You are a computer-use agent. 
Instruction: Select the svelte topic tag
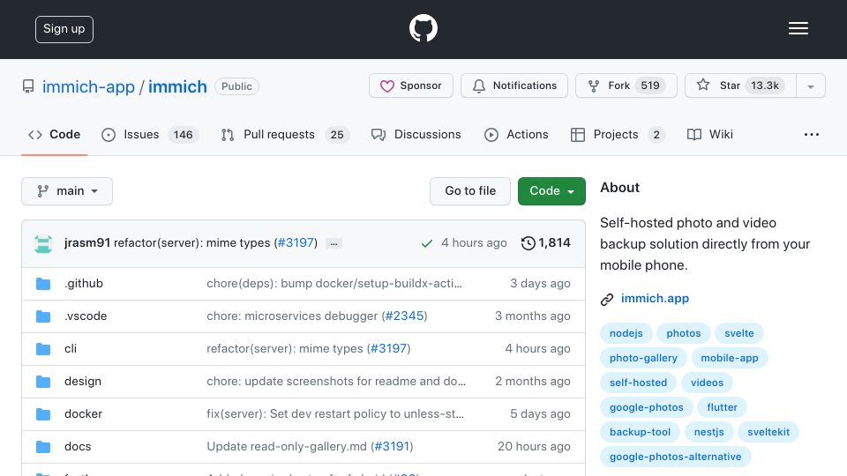[x=739, y=333]
